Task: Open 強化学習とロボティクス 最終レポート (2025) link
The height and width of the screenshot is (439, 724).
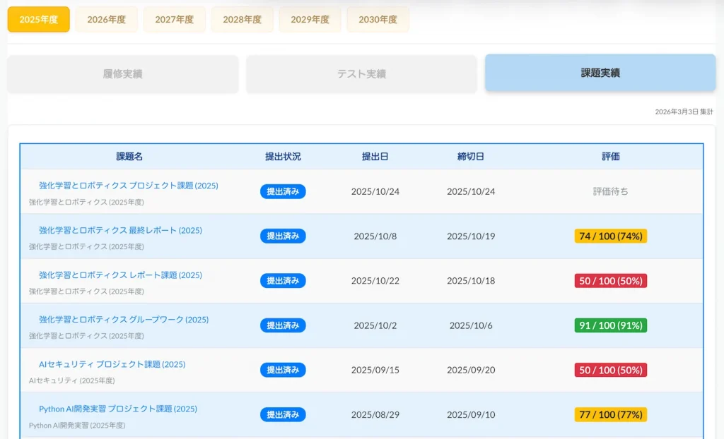Action: coord(120,230)
